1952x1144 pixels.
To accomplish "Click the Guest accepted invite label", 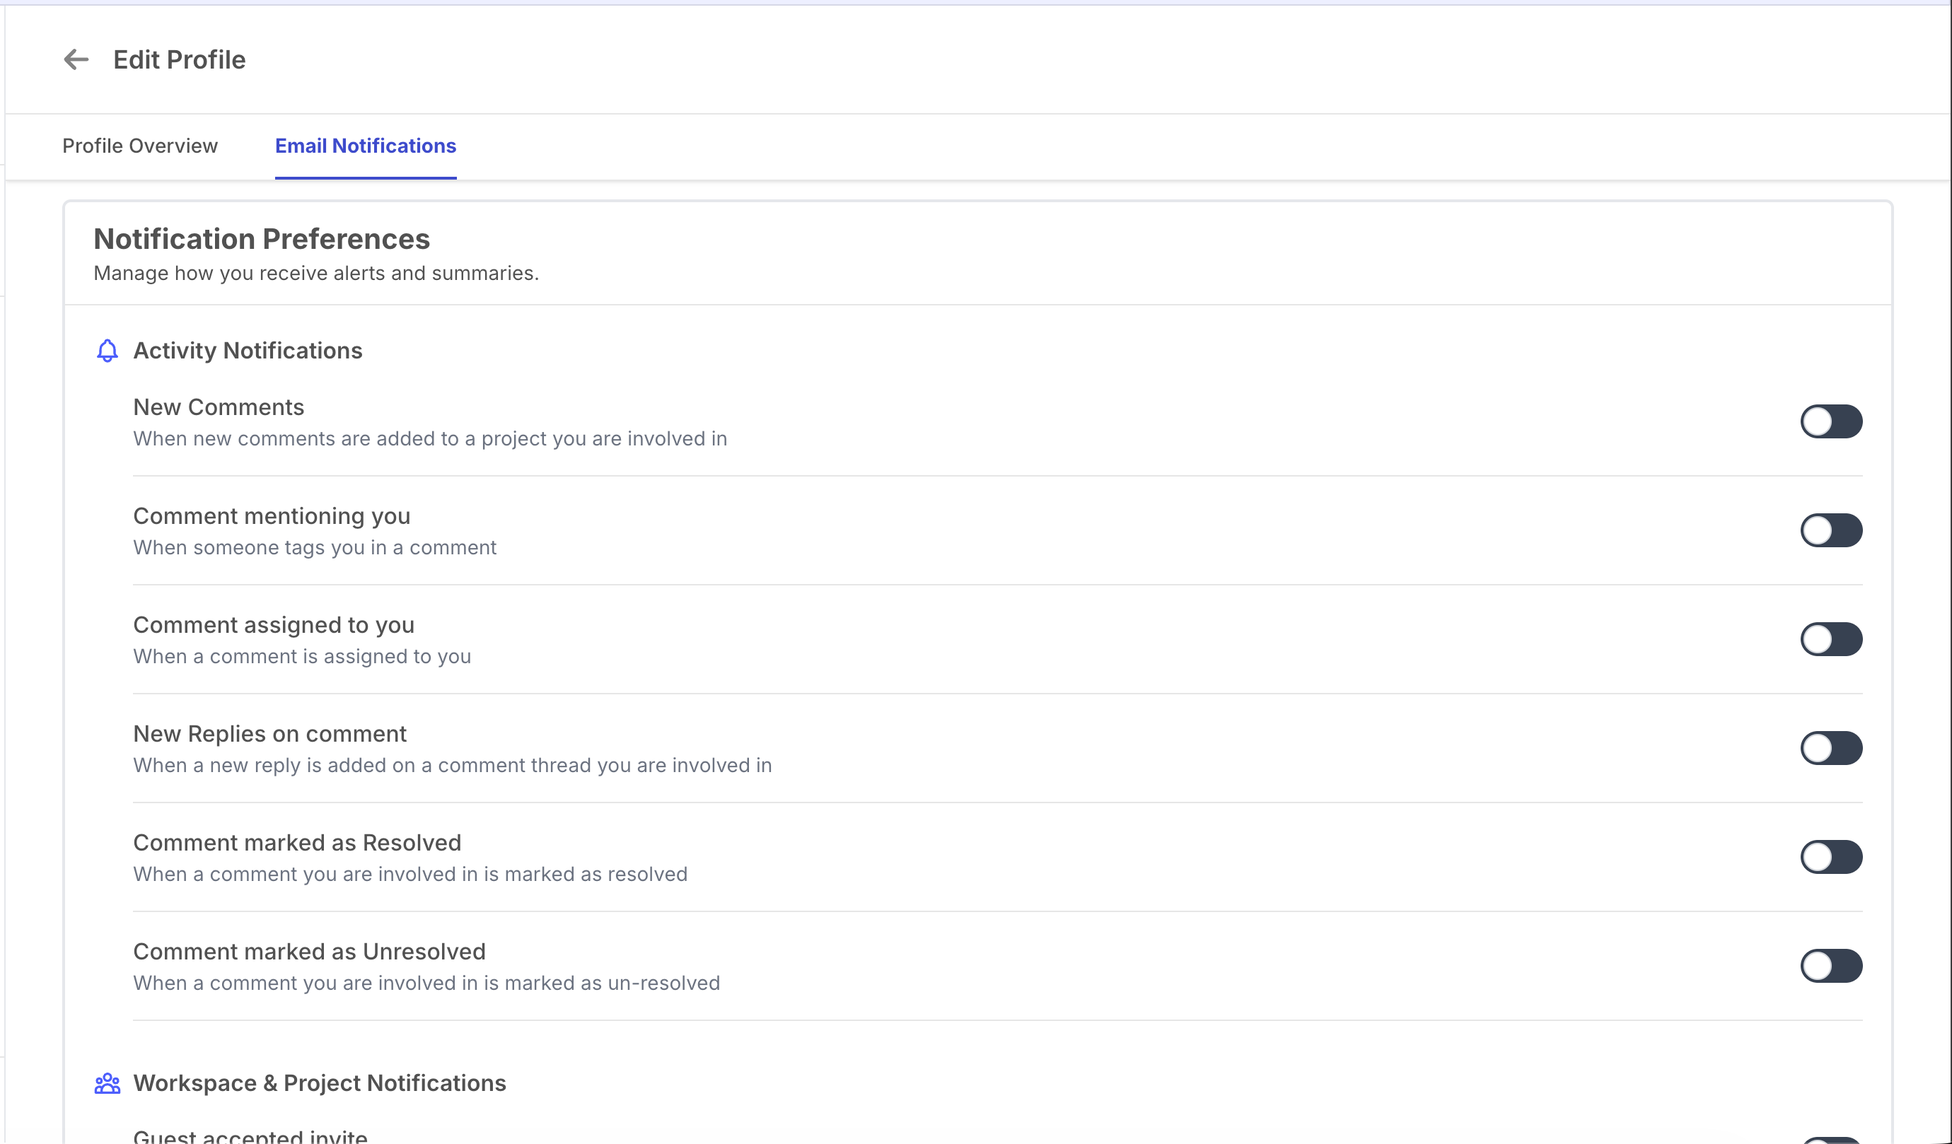I will coord(250,1136).
